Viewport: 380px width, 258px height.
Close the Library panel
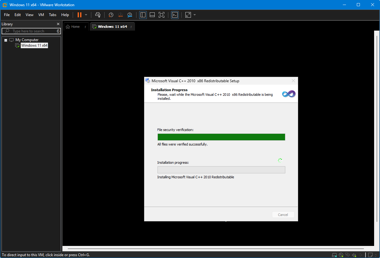(58, 24)
